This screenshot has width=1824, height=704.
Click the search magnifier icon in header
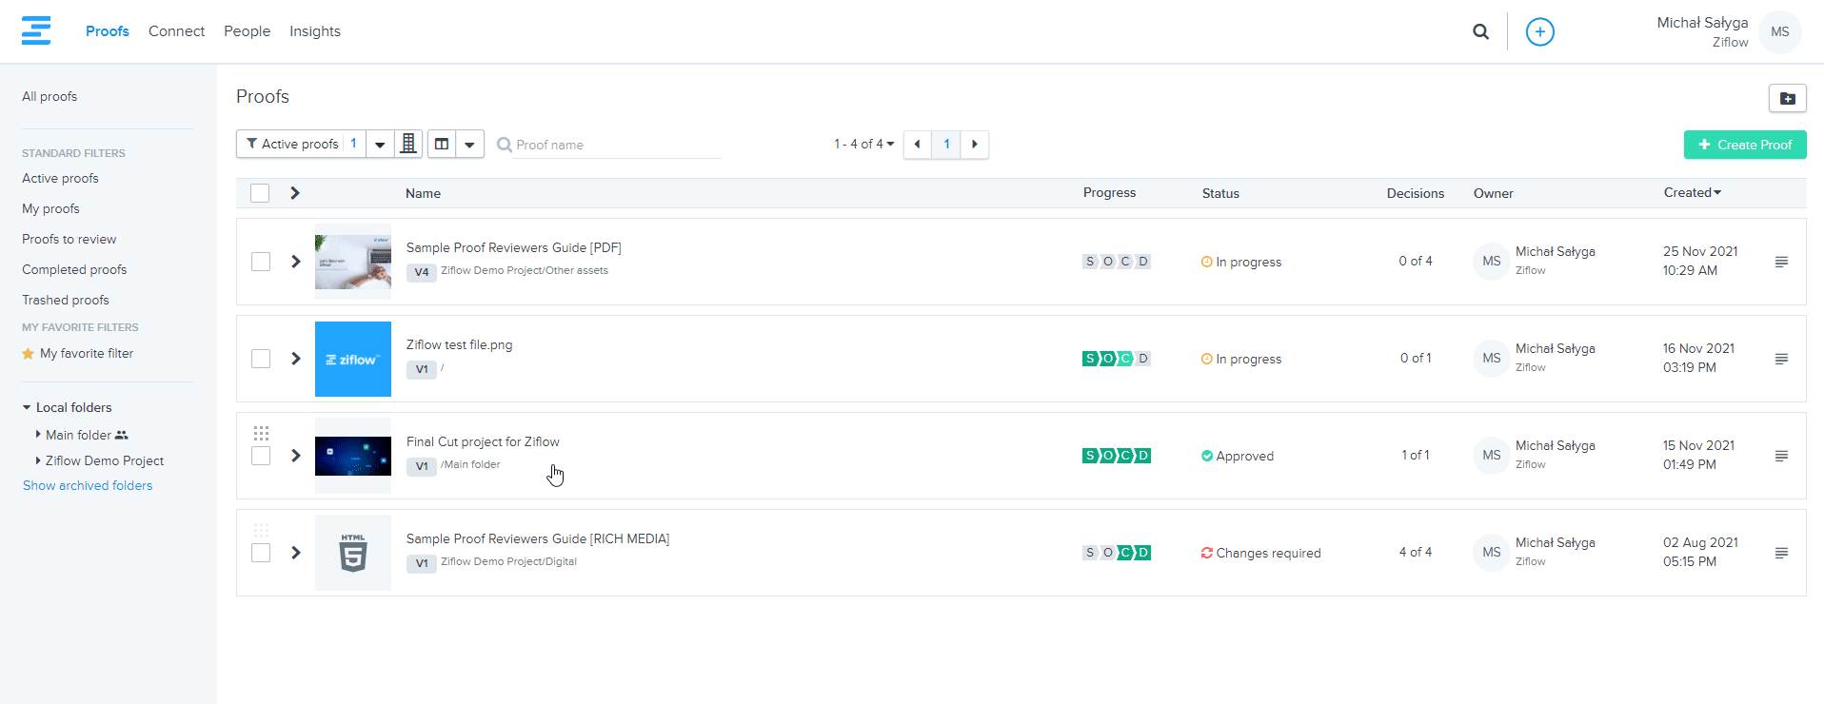(1480, 31)
